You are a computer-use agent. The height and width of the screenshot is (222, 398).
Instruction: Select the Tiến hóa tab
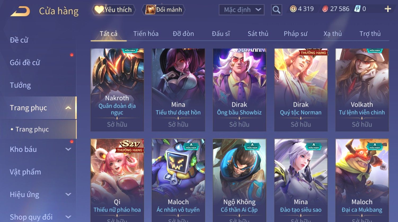tap(146, 34)
